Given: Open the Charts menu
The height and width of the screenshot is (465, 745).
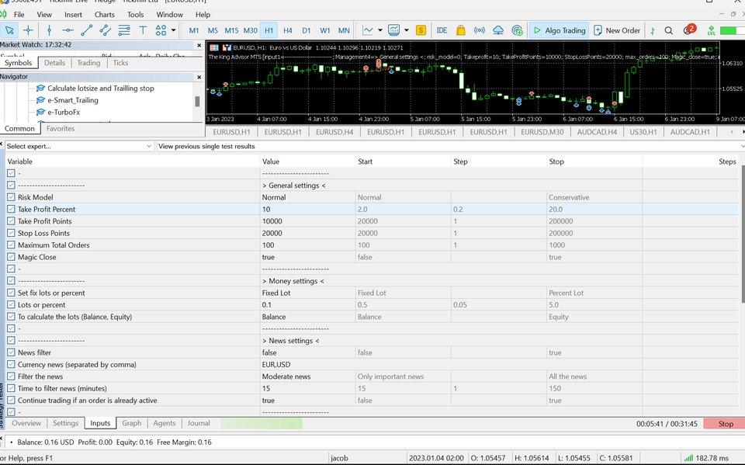Looking at the screenshot, I should pos(104,14).
